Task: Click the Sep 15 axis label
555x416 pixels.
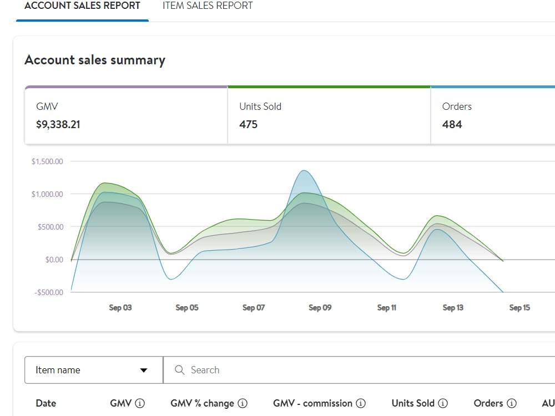Action: (519, 308)
